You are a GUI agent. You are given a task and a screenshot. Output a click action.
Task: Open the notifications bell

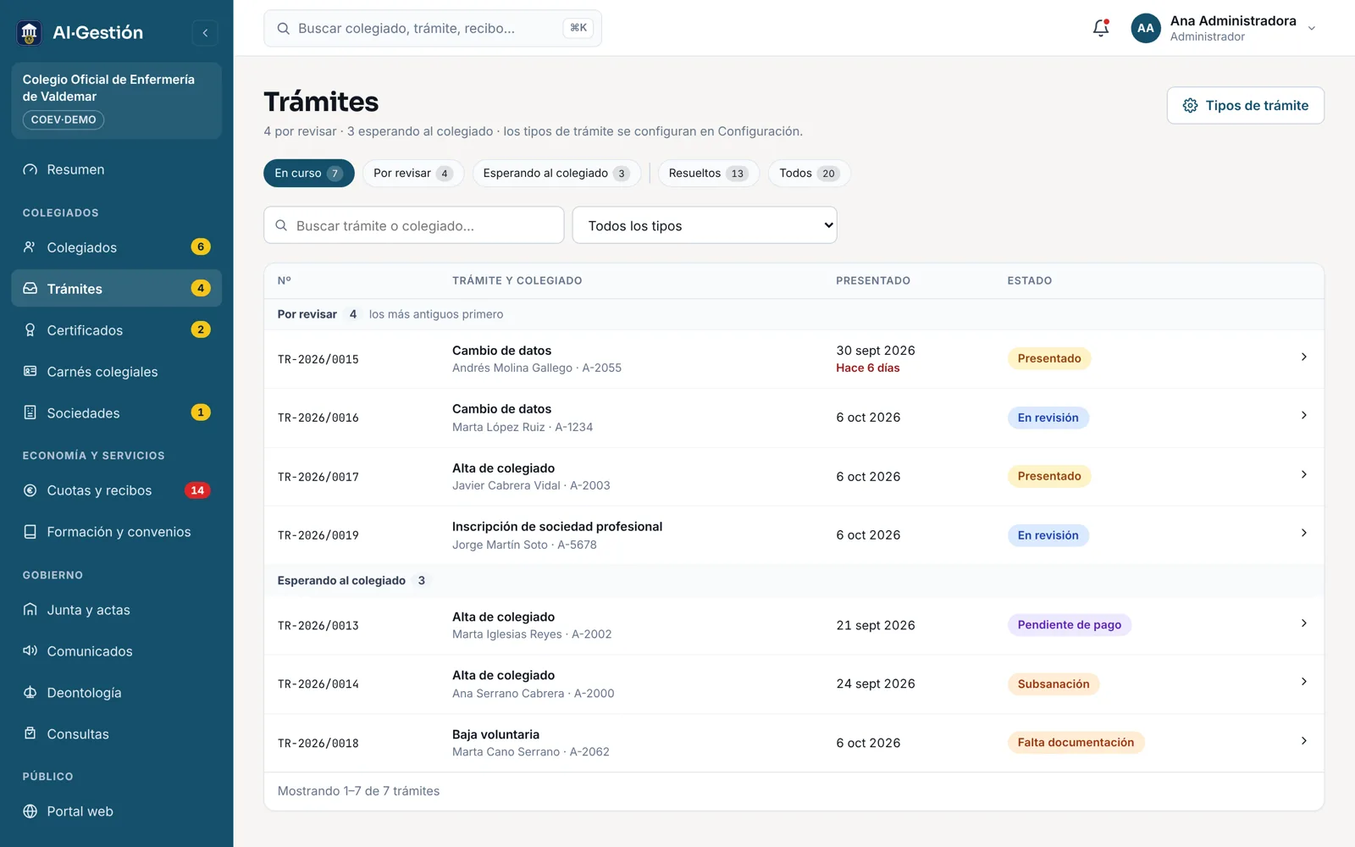[1101, 28]
